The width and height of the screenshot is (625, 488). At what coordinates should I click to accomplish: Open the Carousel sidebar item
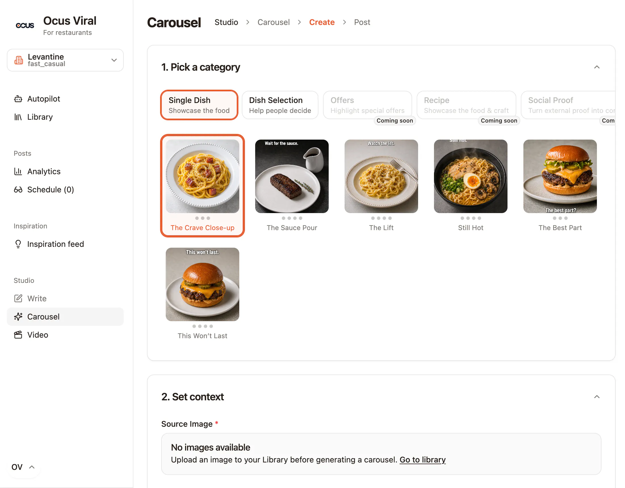pos(65,317)
